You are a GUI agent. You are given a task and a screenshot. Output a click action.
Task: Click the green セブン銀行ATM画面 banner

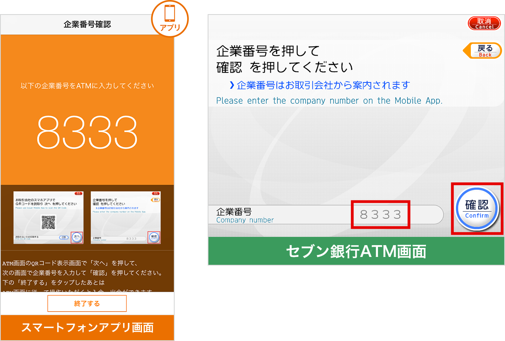click(x=356, y=251)
